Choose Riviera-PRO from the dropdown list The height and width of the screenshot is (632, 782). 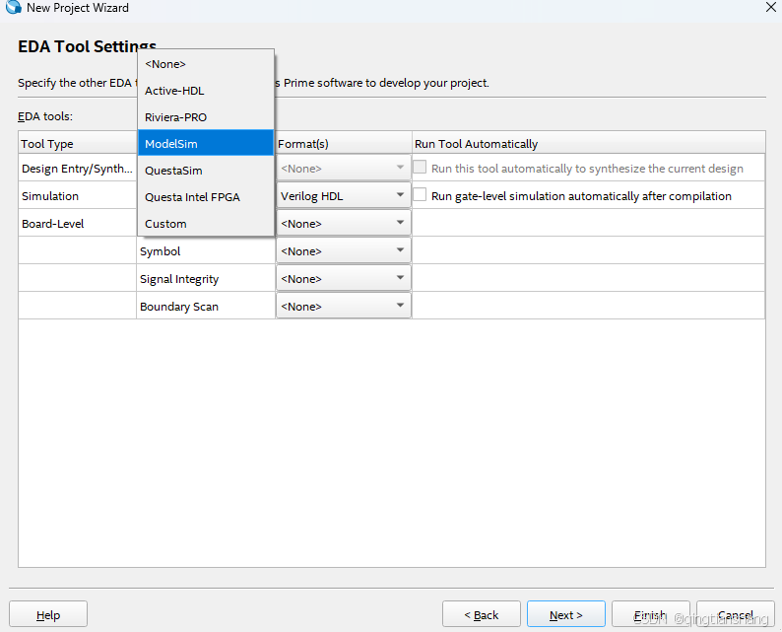point(206,117)
